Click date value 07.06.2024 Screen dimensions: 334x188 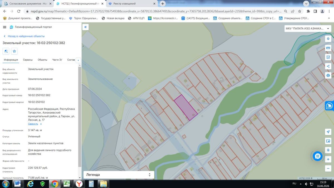[35, 89]
